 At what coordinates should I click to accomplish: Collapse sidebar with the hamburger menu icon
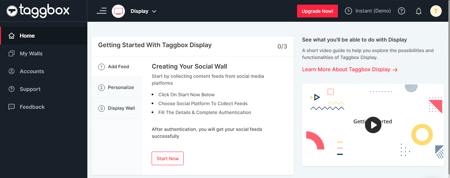coord(102,11)
